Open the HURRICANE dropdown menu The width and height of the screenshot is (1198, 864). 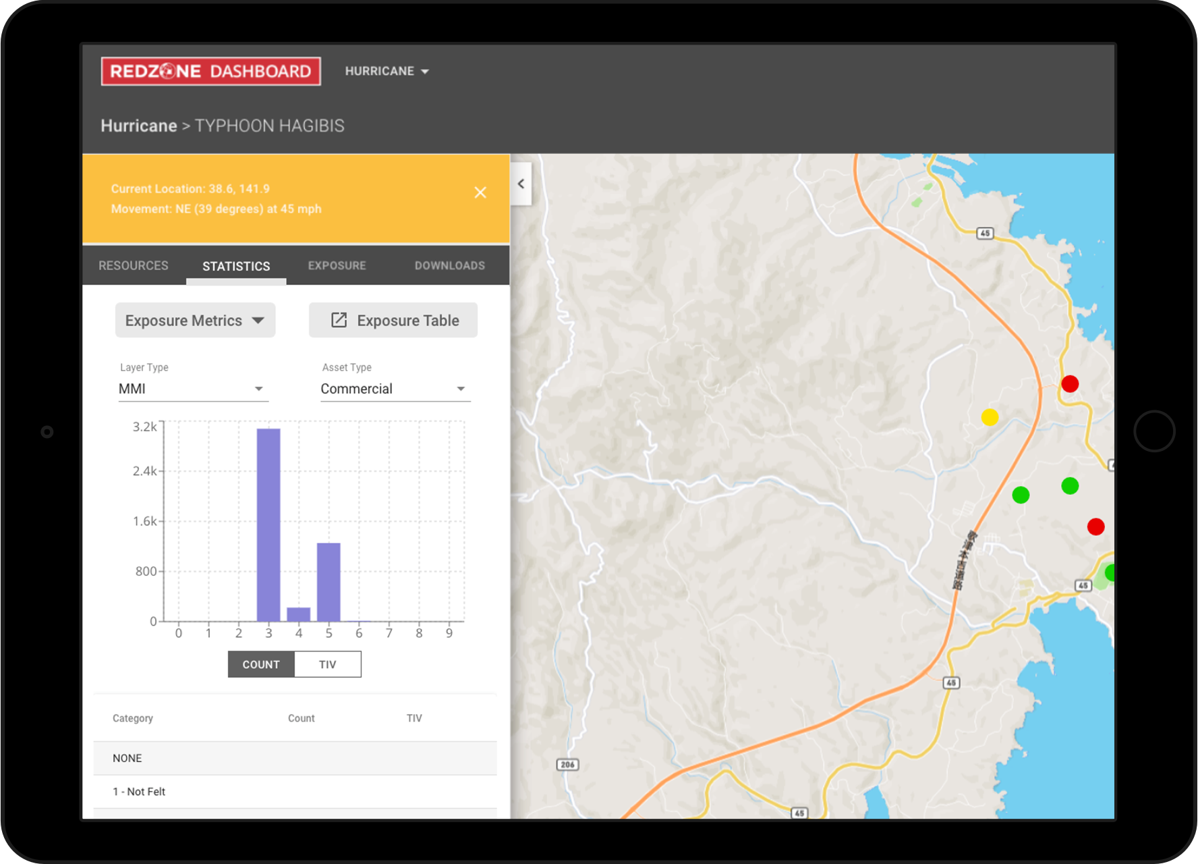(387, 71)
